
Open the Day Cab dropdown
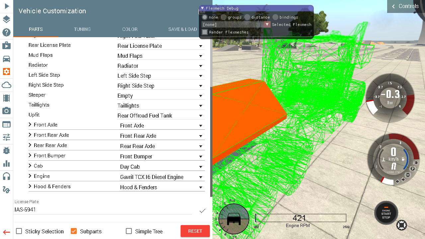[162, 167]
